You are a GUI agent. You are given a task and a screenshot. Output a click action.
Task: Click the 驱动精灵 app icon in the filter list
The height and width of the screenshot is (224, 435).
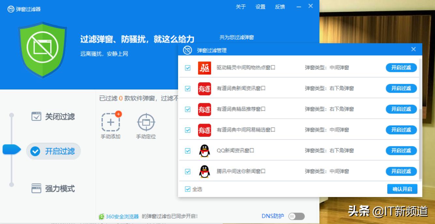point(204,68)
